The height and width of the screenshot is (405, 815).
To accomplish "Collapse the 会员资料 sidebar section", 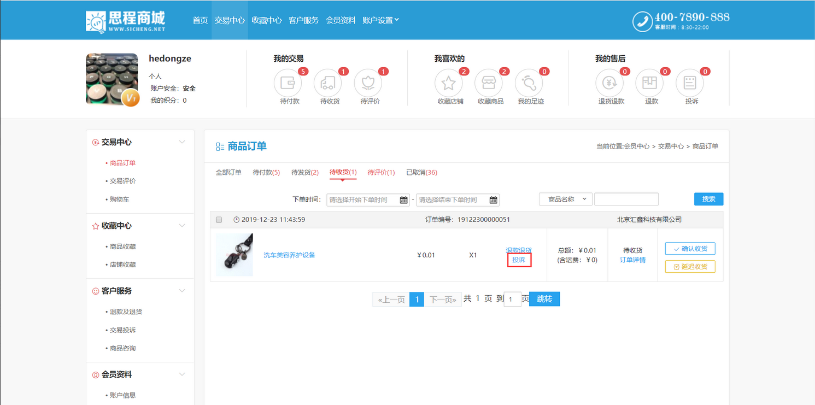I will [x=182, y=374].
